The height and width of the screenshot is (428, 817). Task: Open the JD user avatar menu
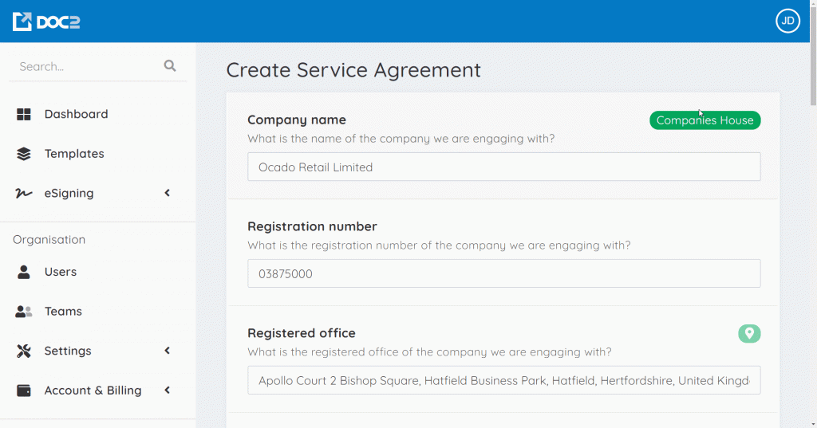pyautogui.click(x=787, y=22)
